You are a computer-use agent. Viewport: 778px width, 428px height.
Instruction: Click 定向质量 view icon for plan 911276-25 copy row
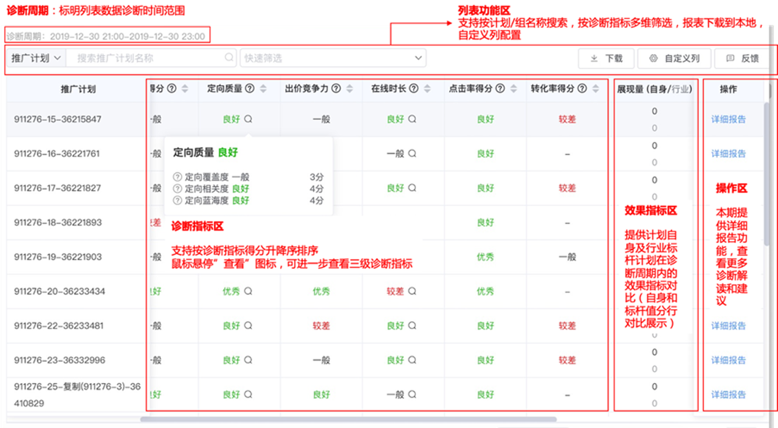tap(248, 395)
